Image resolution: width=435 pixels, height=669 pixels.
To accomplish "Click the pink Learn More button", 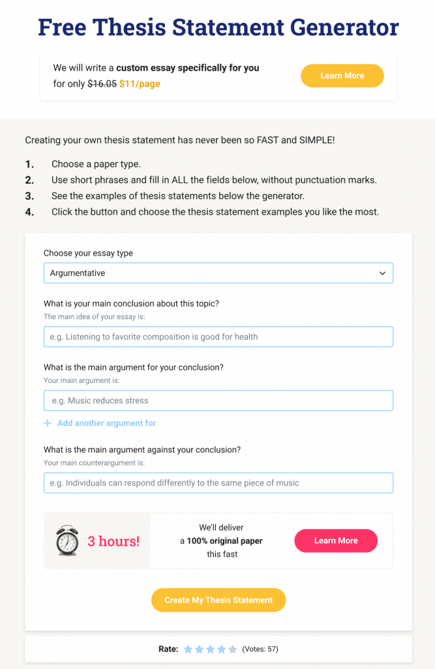I will (335, 540).
